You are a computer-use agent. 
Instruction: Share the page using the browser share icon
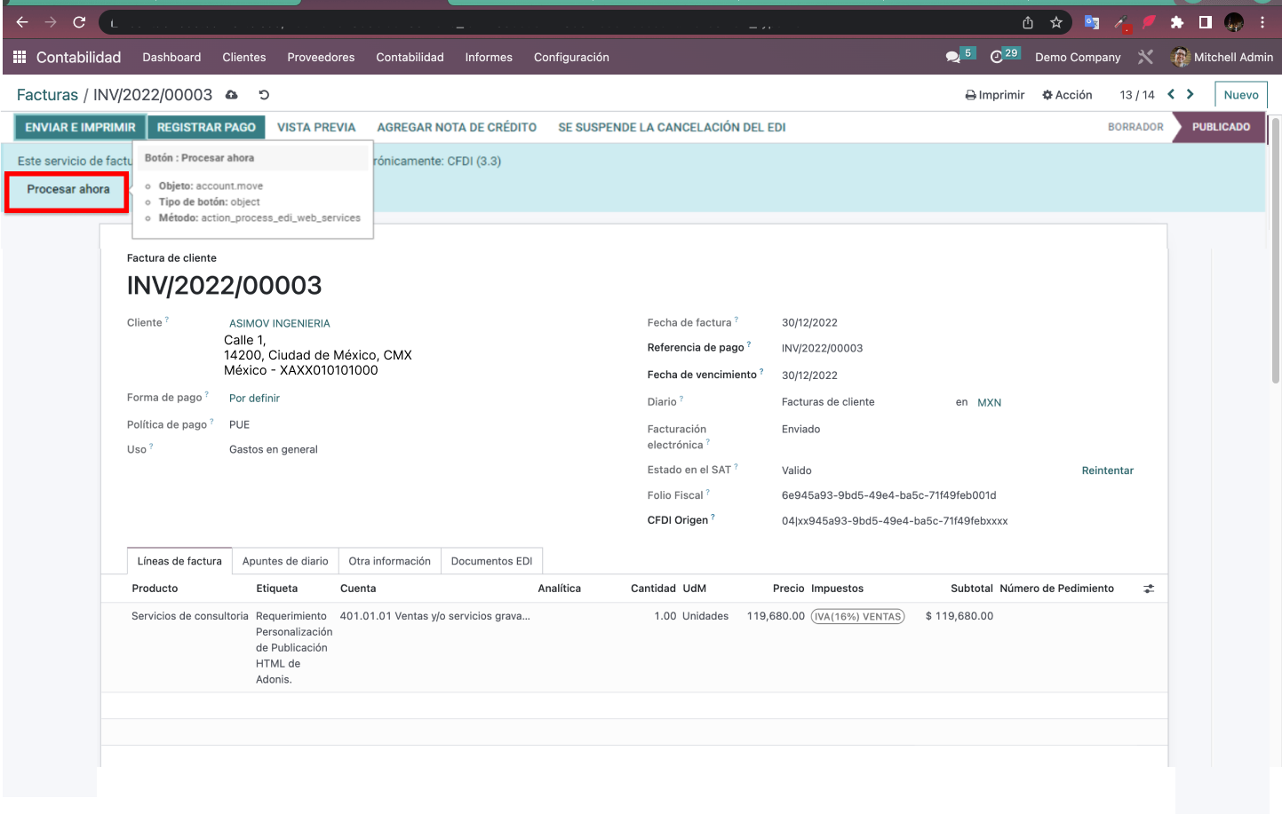pos(1028,22)
